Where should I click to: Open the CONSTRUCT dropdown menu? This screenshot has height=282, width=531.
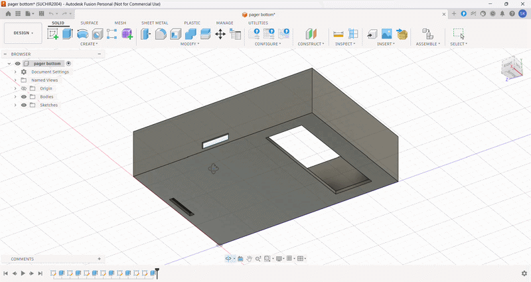coord(311,44)
